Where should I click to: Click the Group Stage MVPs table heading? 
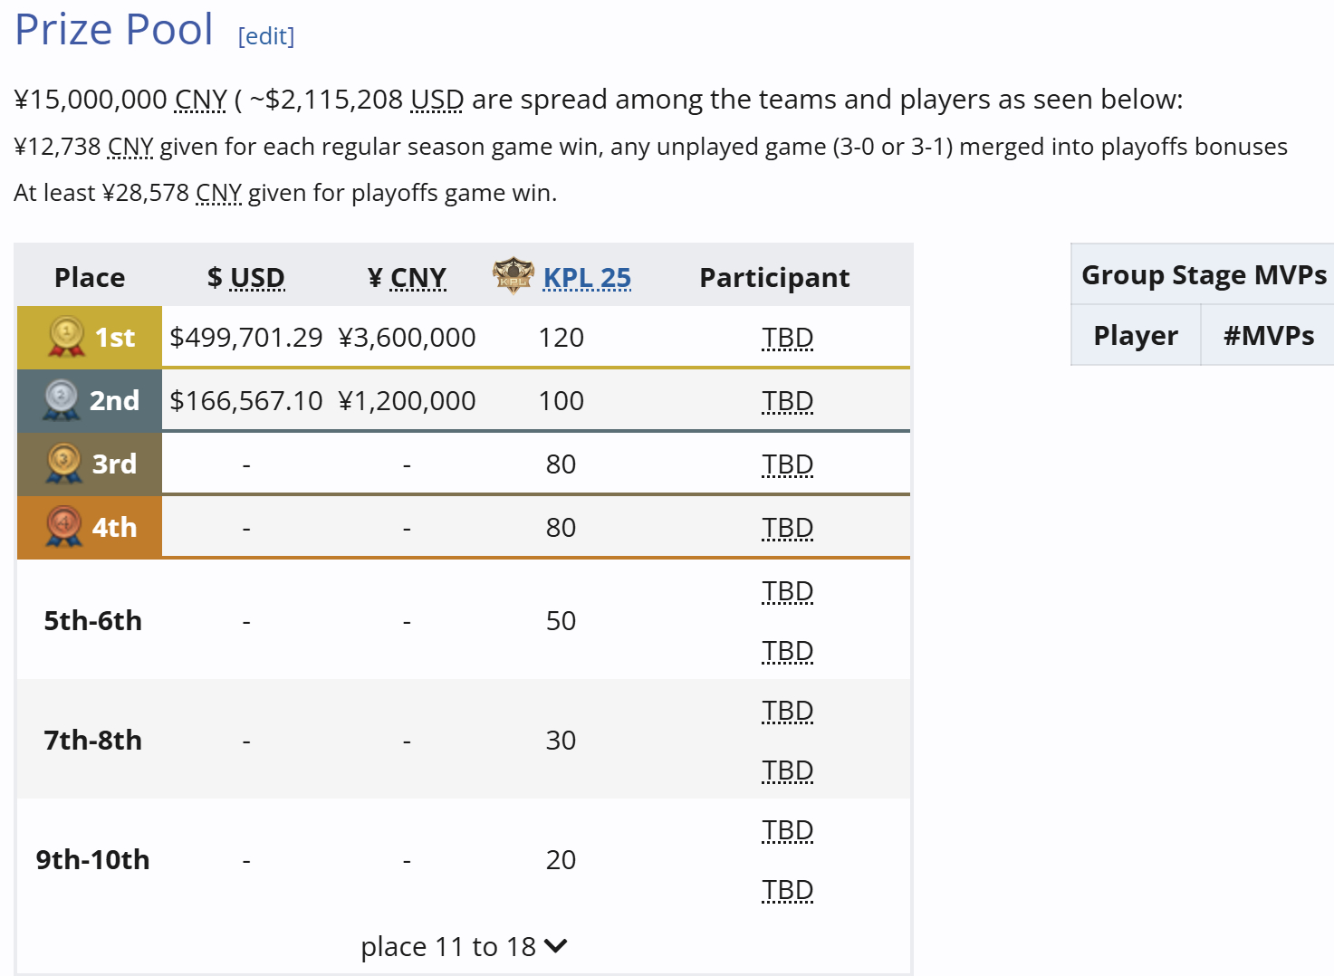[x=1204, y=274]
